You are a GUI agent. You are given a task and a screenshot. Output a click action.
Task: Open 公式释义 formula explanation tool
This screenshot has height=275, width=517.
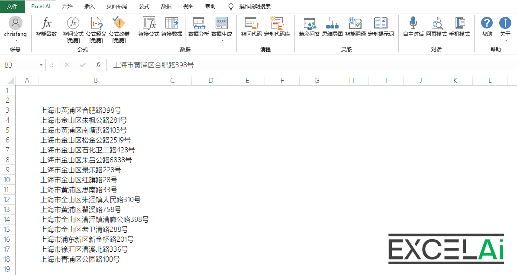[x=96, y=29]
